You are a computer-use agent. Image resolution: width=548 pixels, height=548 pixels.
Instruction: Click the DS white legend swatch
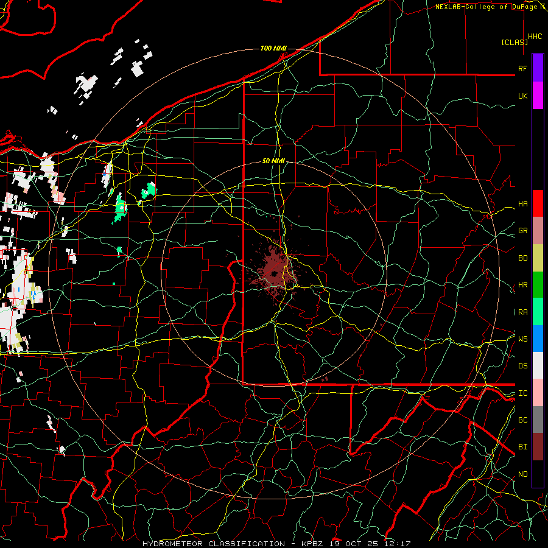point(538,365)
